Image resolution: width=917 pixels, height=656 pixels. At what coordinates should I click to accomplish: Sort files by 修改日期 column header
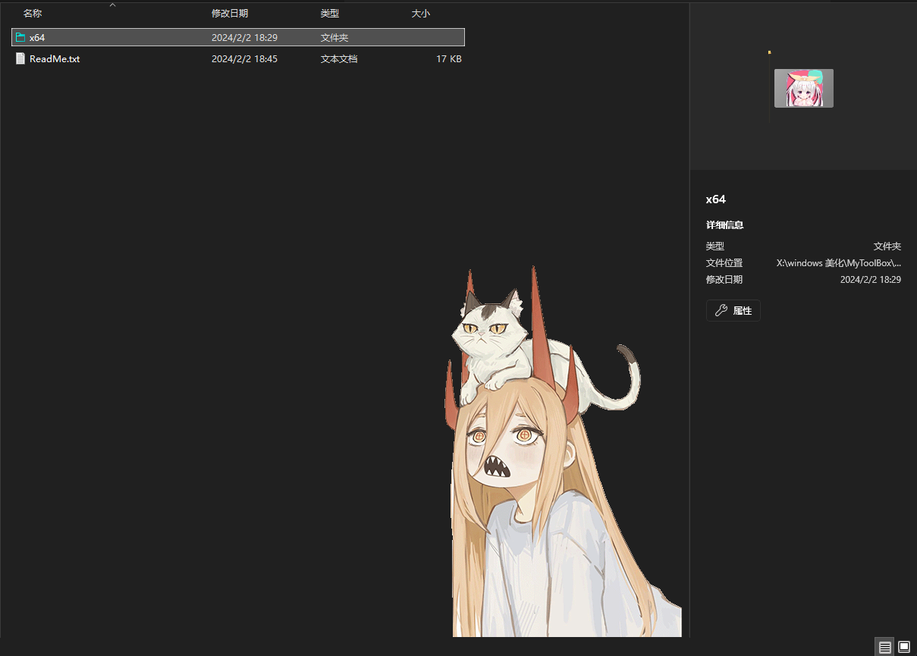click(229, 14)
